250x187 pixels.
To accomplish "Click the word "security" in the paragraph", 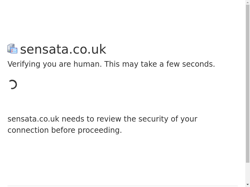I will 153,119.
